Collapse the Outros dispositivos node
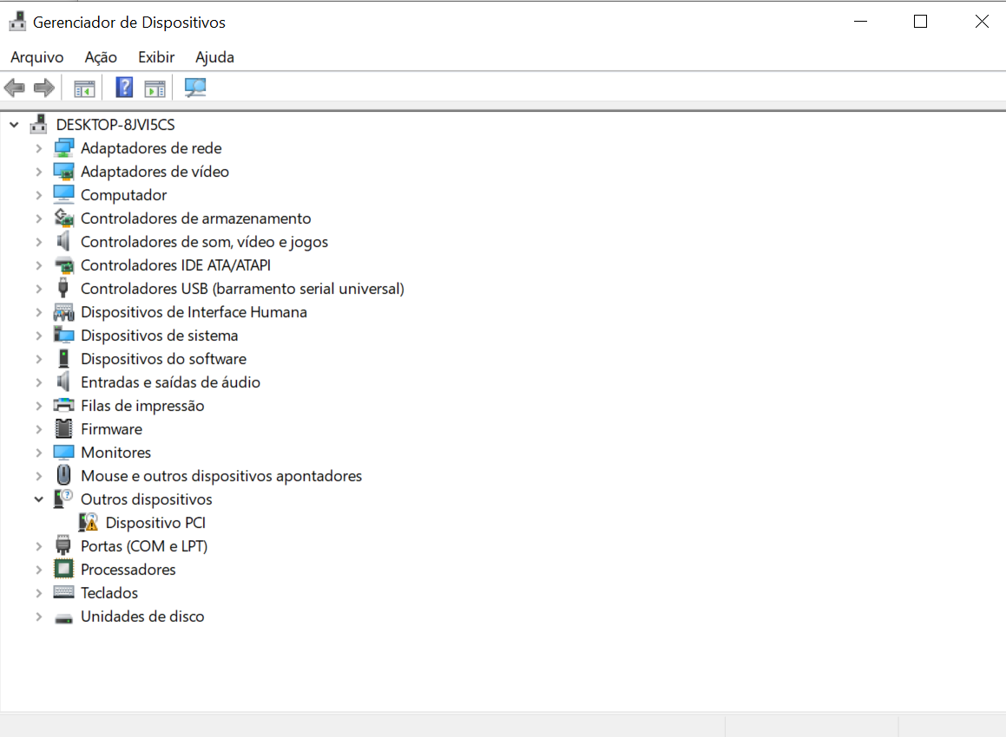This screenshot has width=1006, height=737. [38, 499]
